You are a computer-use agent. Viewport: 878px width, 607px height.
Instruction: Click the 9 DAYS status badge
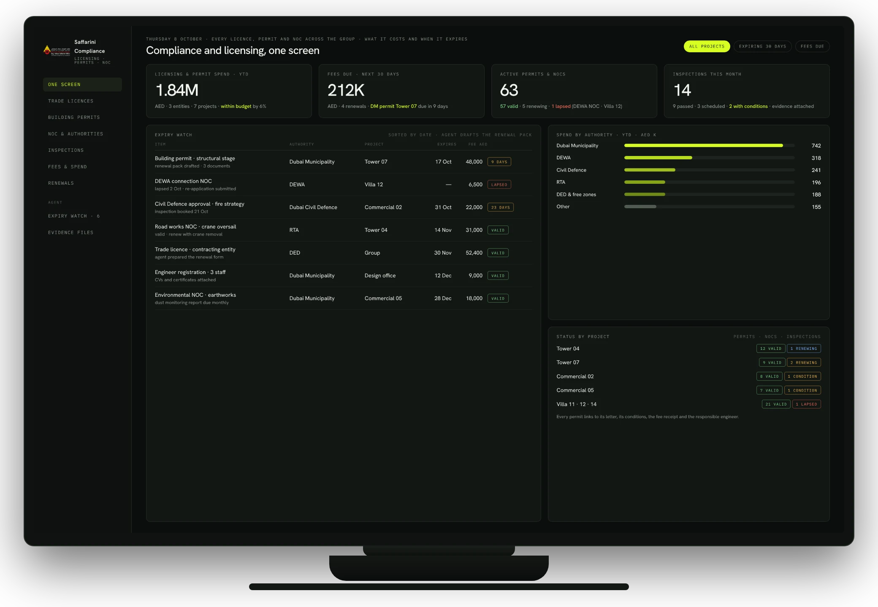(499, 162)
